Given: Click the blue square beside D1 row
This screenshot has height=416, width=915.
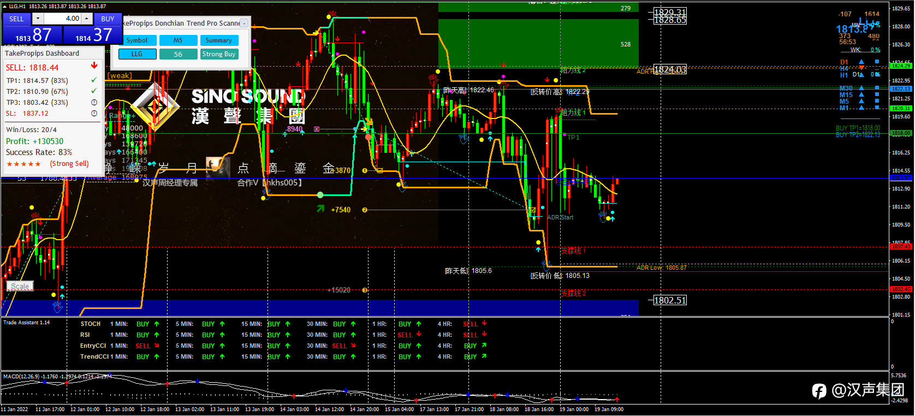Looking at the screenshot, I should (877, 62).
